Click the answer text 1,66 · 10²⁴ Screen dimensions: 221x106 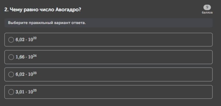[x=26, y=57]
